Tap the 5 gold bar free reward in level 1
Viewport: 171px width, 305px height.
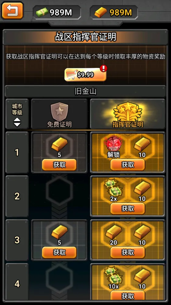59,145
